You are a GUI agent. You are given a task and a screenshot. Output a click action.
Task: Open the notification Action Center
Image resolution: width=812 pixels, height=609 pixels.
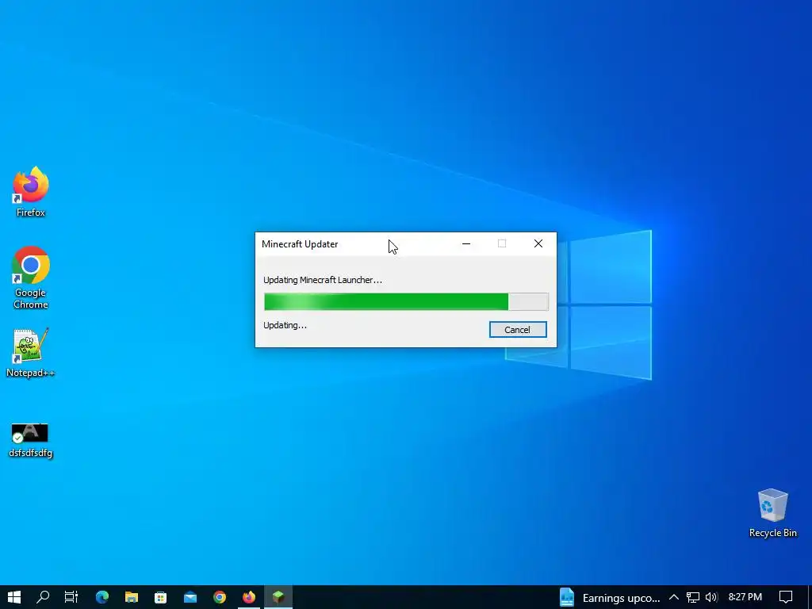[x=786, y=597]
